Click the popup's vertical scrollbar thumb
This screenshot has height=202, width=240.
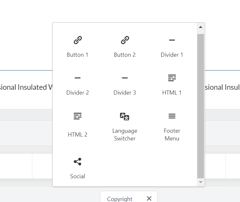tap(201, 106)
